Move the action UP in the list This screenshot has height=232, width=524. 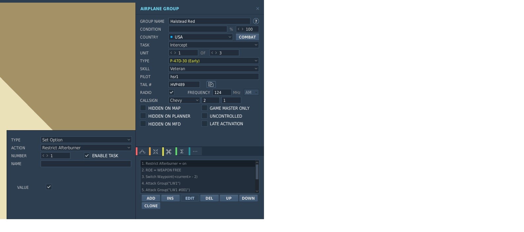229,198
